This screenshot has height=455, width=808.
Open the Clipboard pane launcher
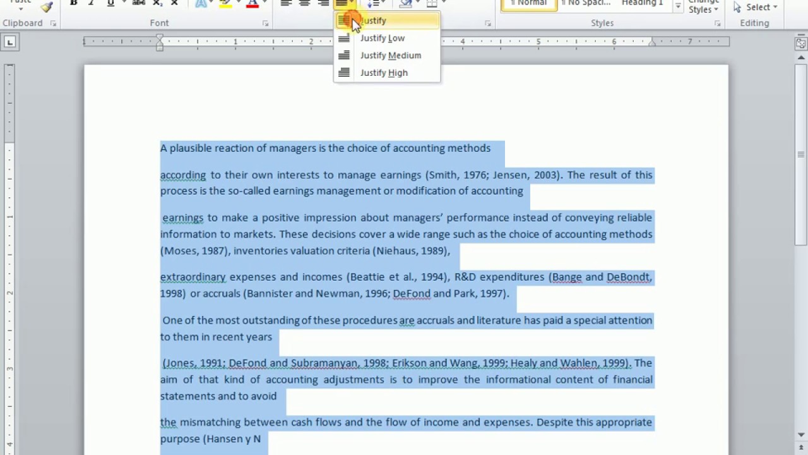[x=53, y=23]
